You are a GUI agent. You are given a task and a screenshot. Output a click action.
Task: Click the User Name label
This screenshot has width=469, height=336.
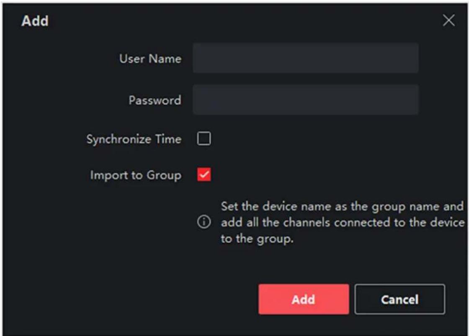[x=150, y=58]
